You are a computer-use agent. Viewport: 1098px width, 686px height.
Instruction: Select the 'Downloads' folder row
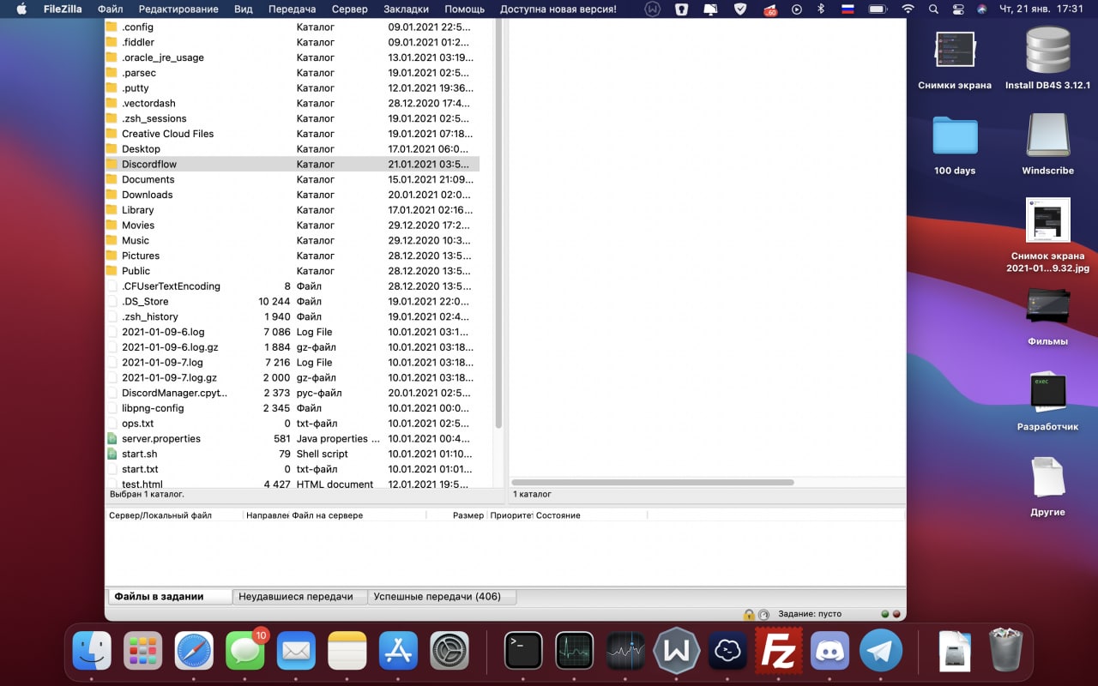(x=292, y=195)
